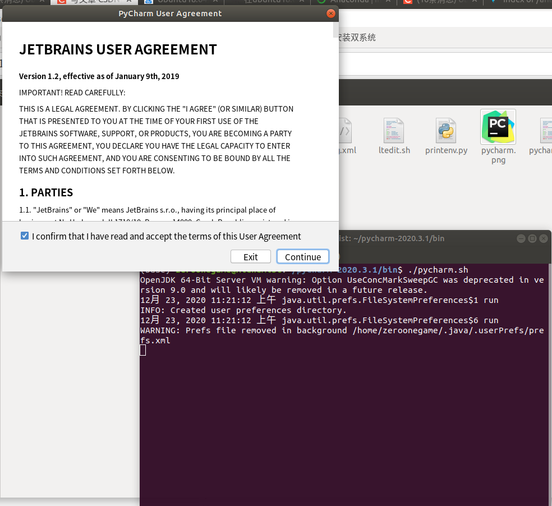The width and height of the screenshot is (552, 506).
Task: Minimize the terminal window
Action: (521, 238)
